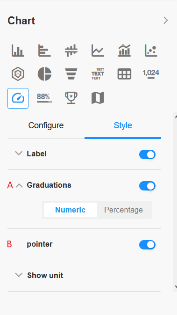Select the table chart icon

point(124,74)
